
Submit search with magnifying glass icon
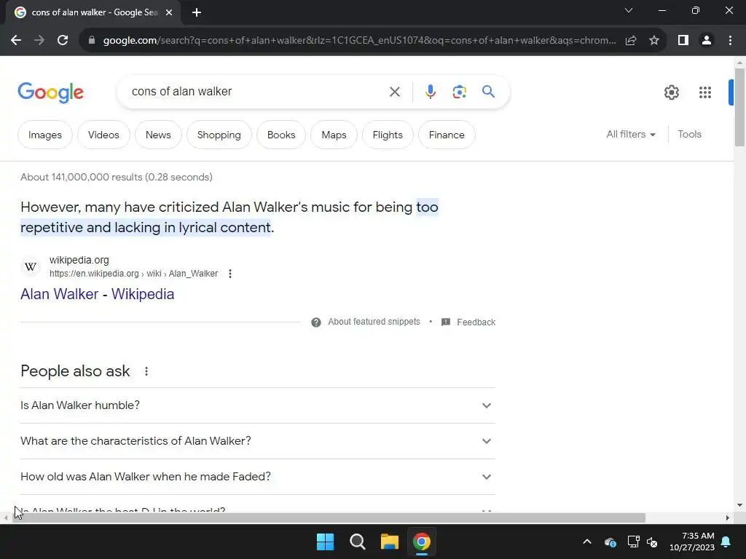pyautogui.click(x=488, y=91)
